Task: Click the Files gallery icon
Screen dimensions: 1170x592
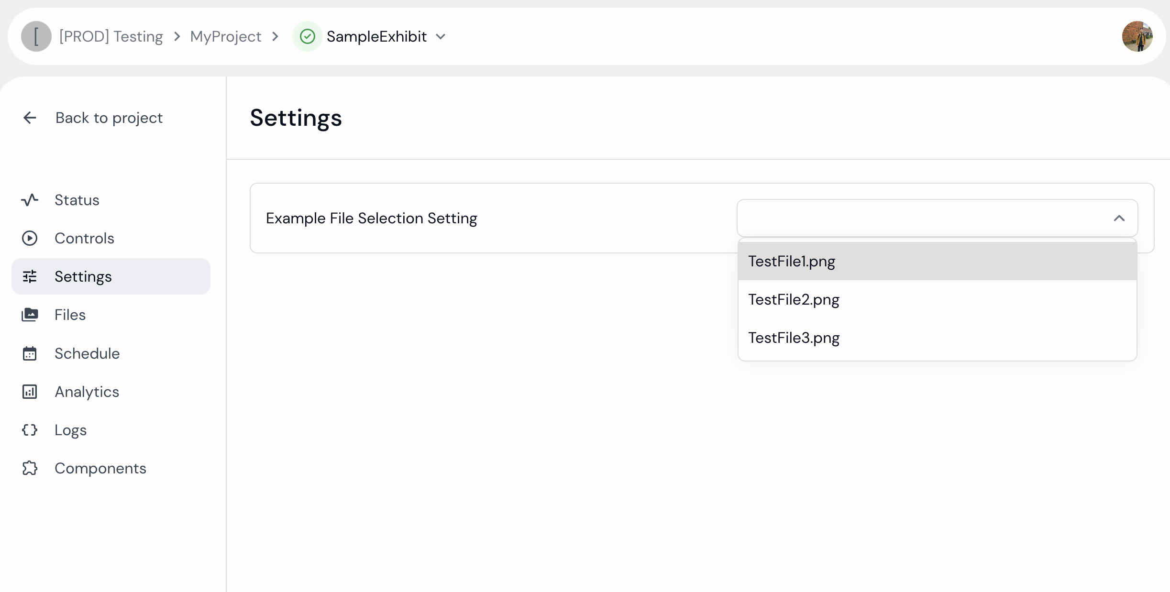Action: pyautogui.click(x=30, y=315)
